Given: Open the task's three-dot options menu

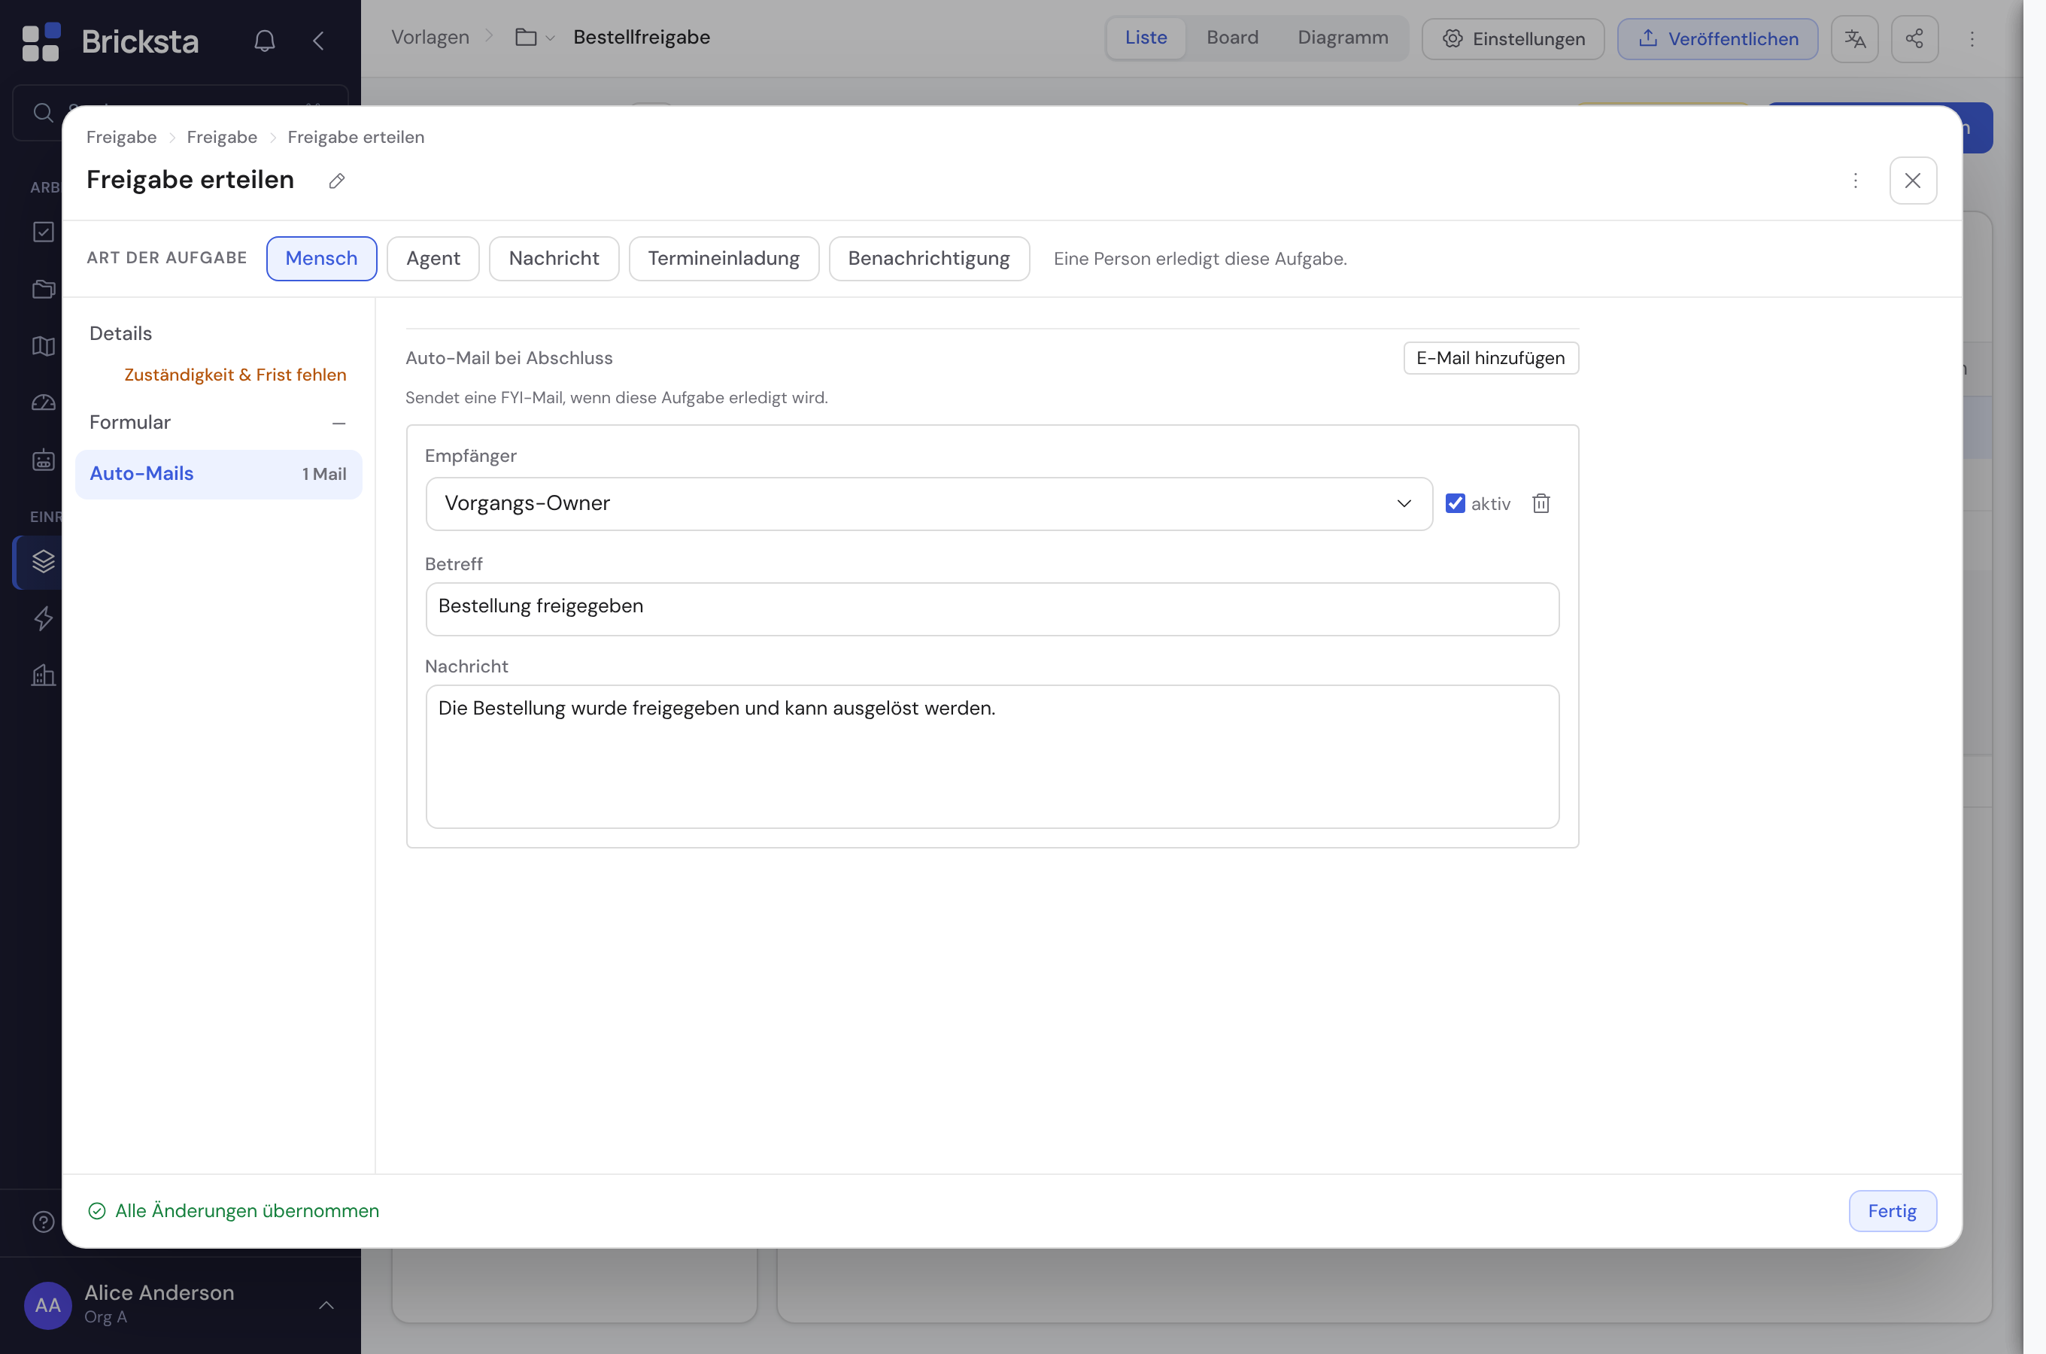Looking at the screenshot, I should tap(1855, 181).
